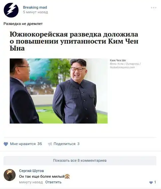Click 'Ответить' under the comment

[53, 182]
